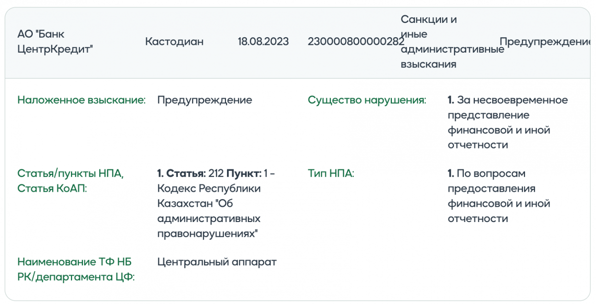Click the Статья/пункты НПА, Статья КоАП label
Screen dimensions: 596x304
71,181
